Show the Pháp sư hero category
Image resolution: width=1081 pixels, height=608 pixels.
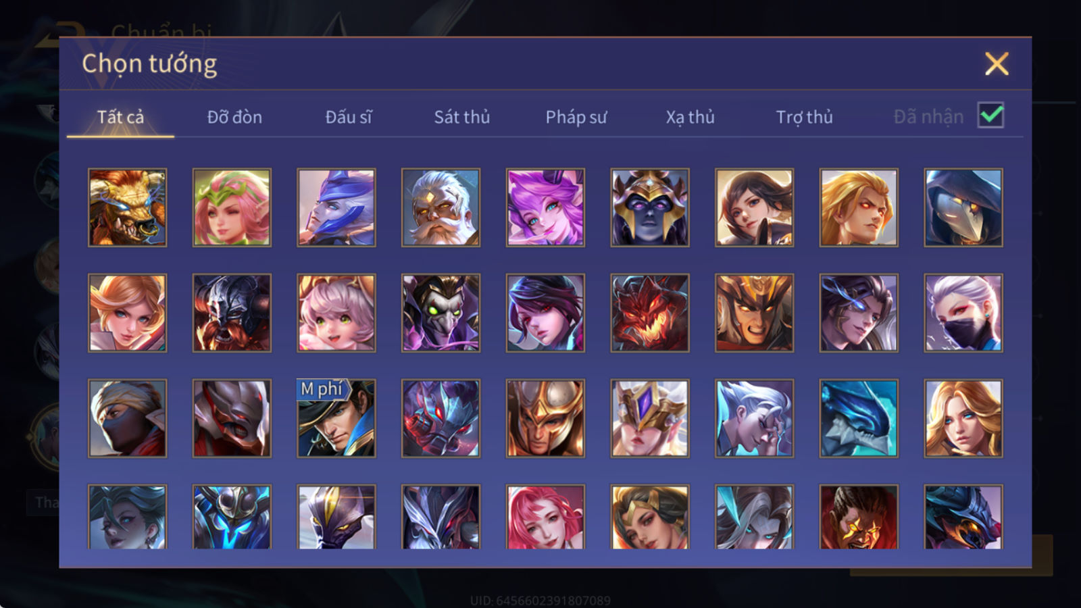tap(576, 117)
